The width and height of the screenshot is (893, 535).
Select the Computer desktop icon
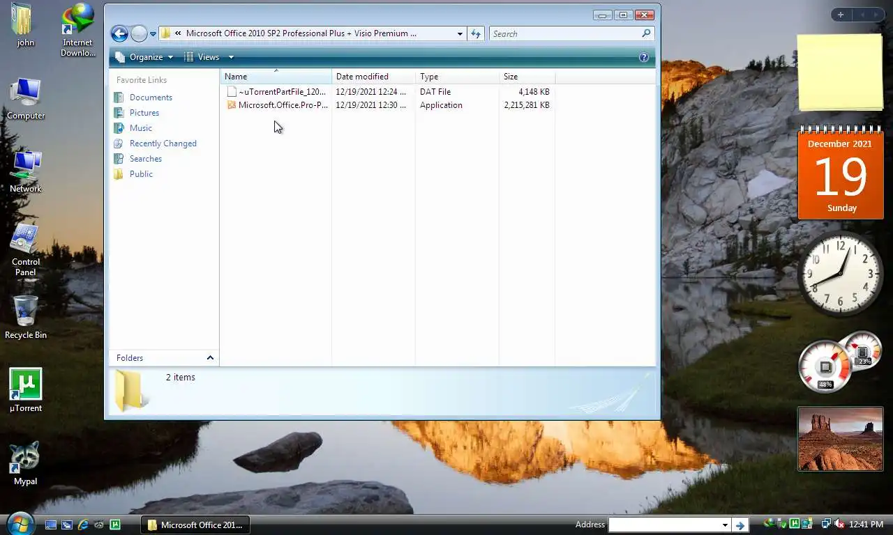pos(26,99)
